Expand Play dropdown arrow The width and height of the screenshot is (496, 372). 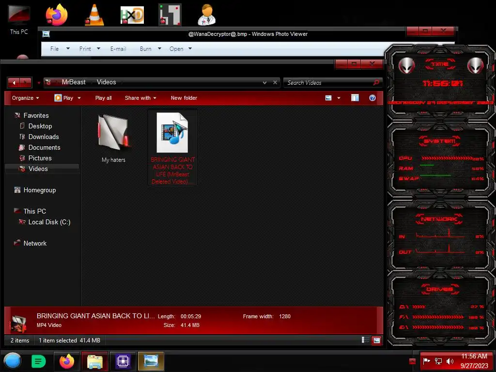(x=79, y=98)
